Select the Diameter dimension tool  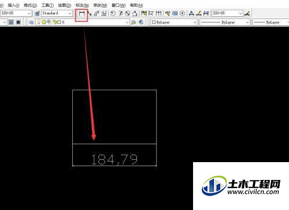click(x=128, y=13)
